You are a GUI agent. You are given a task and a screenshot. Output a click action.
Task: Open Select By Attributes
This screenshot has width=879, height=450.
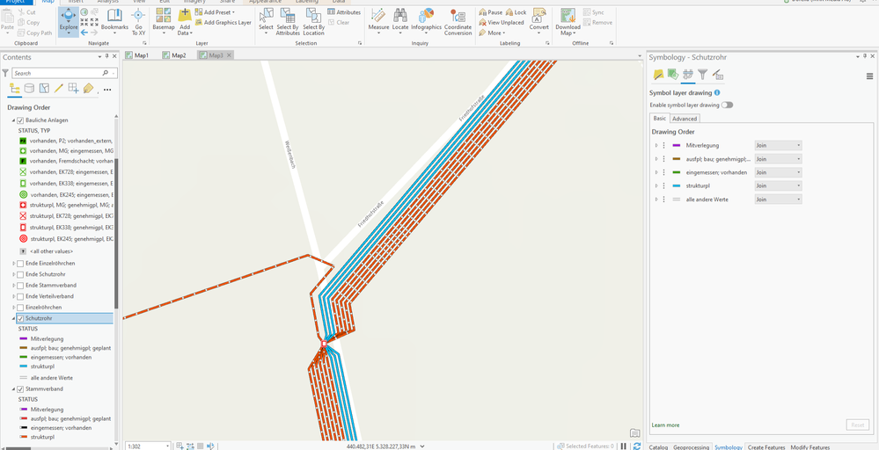288,21
